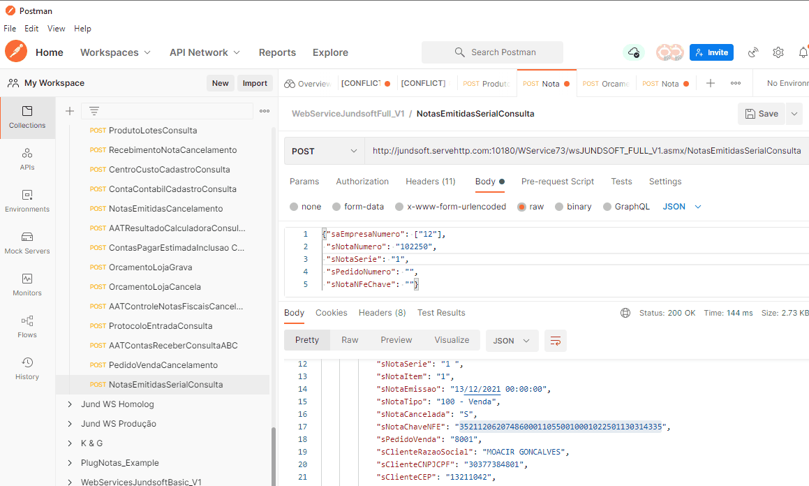The width and height of the screenshot is (809, 486).
Task: Open the History sidebar section
Action: pos(27,369)
